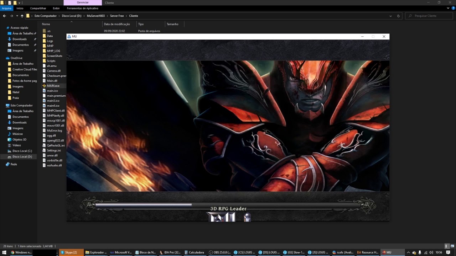
Task: Select Acesso rápido in navigation pane
Action: [19, 28]
